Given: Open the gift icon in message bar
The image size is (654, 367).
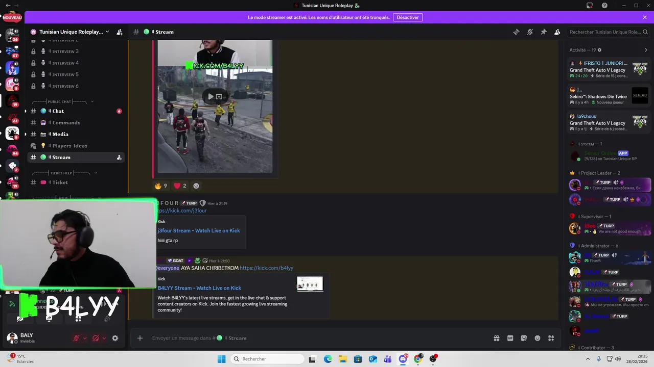Looking at the screenshot, I should pos(496,338).
